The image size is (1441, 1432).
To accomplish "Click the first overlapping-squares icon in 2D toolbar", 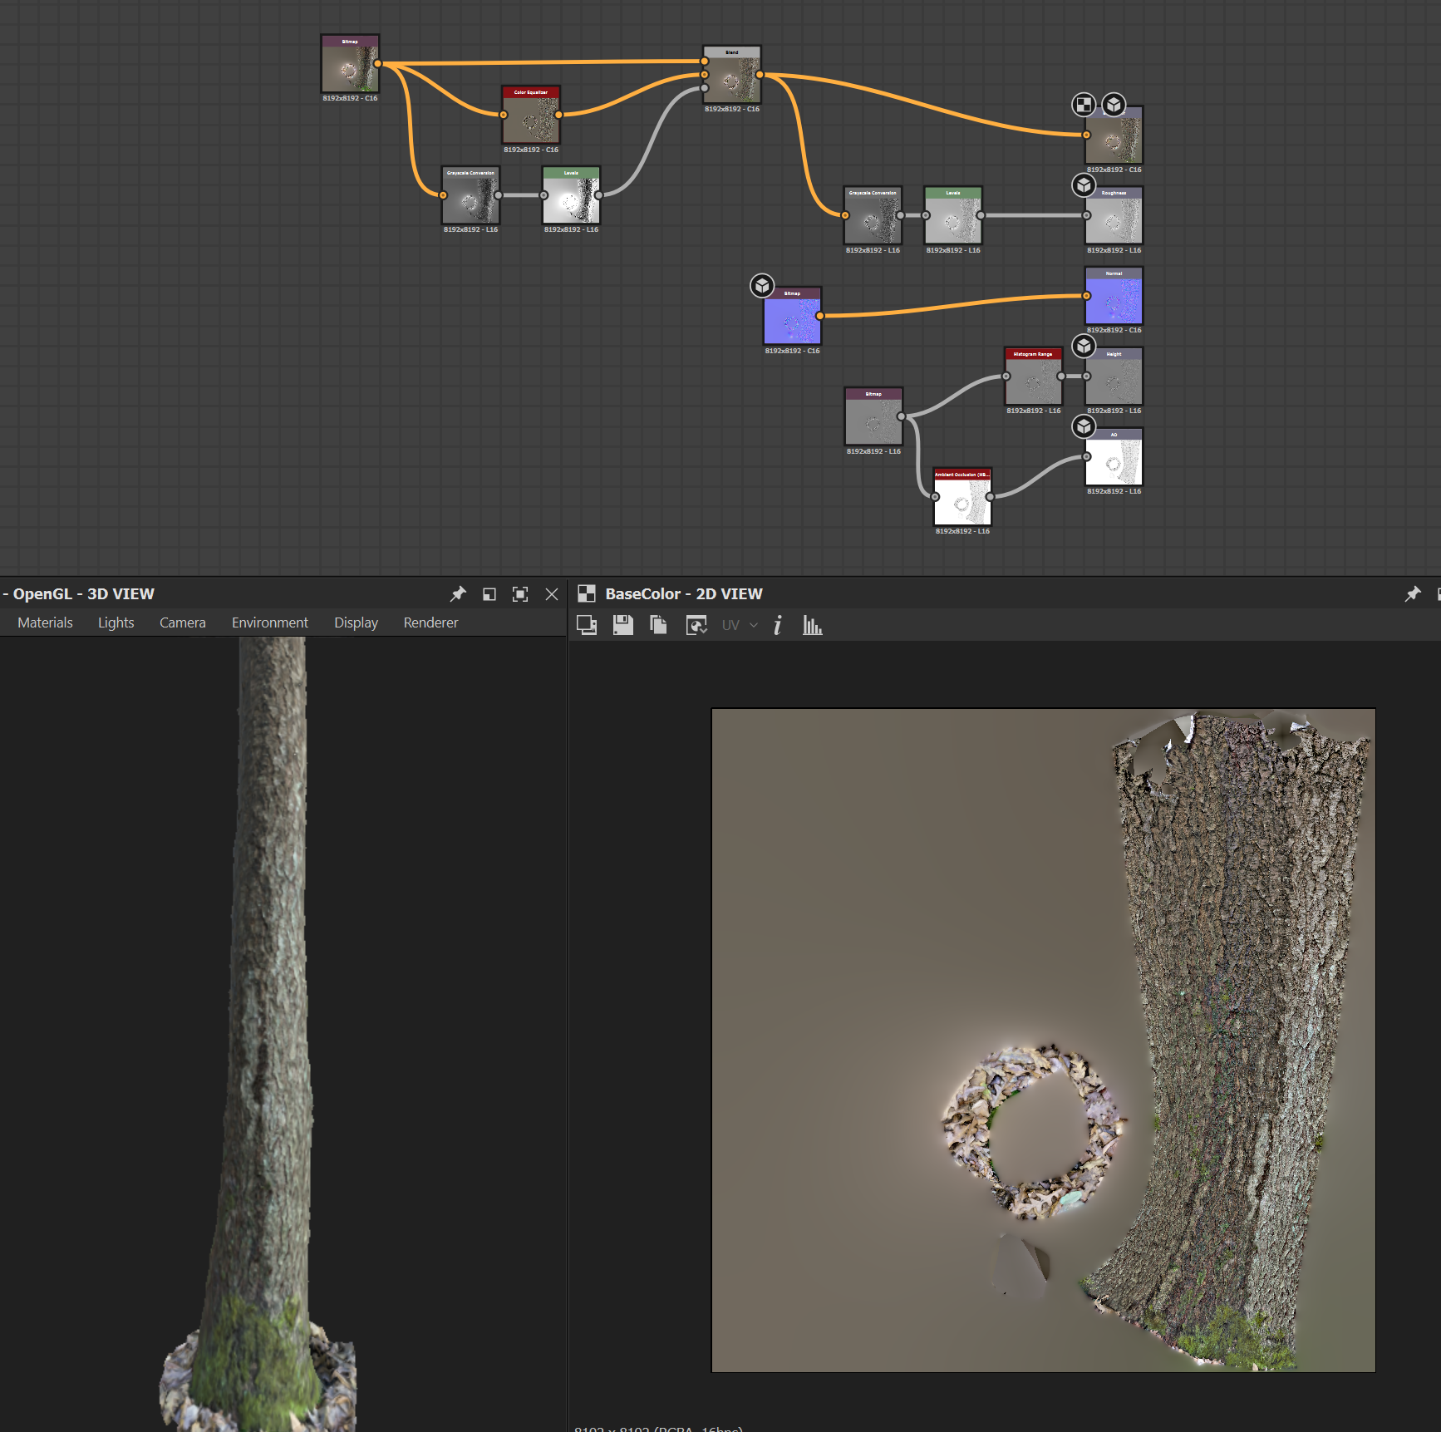I will pos(587,625).
